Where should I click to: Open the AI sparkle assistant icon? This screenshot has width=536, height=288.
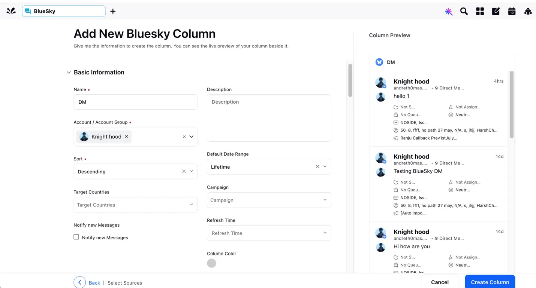coord(449,12)
